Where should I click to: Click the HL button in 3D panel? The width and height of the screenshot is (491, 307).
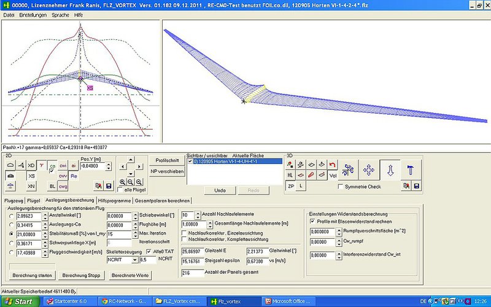tap(291, 175)
